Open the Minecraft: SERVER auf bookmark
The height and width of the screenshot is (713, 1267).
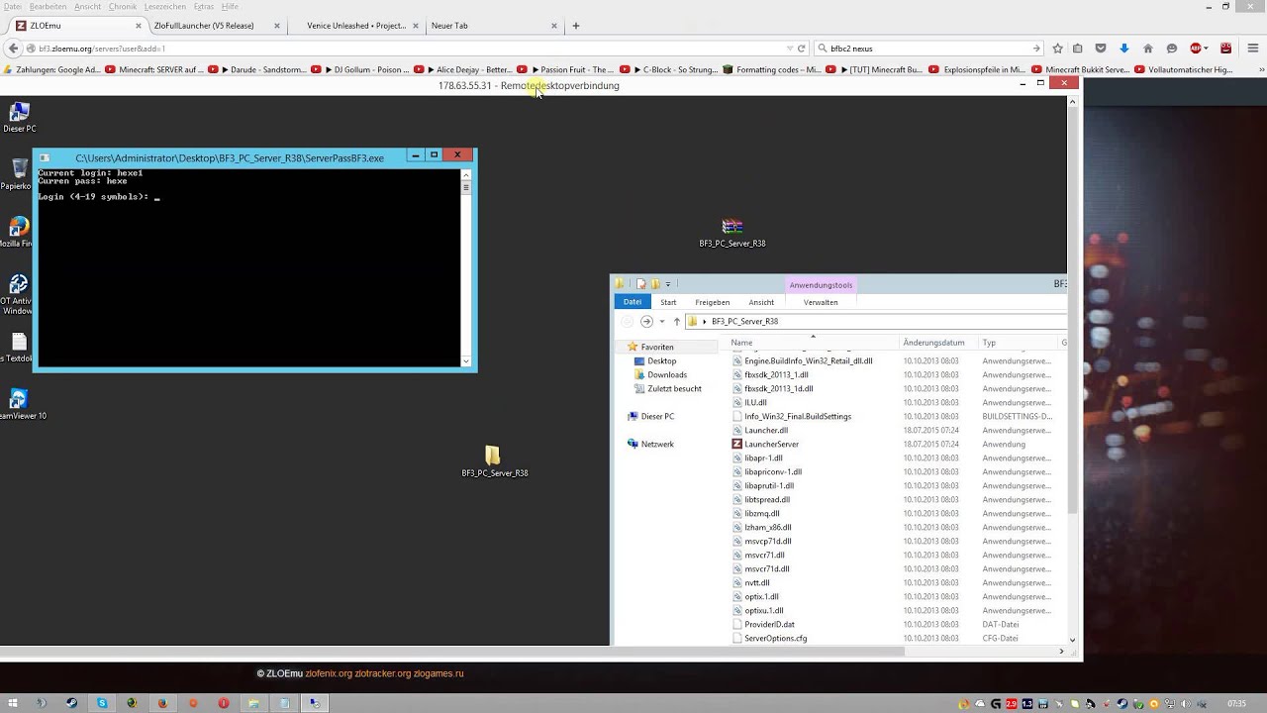153,69
